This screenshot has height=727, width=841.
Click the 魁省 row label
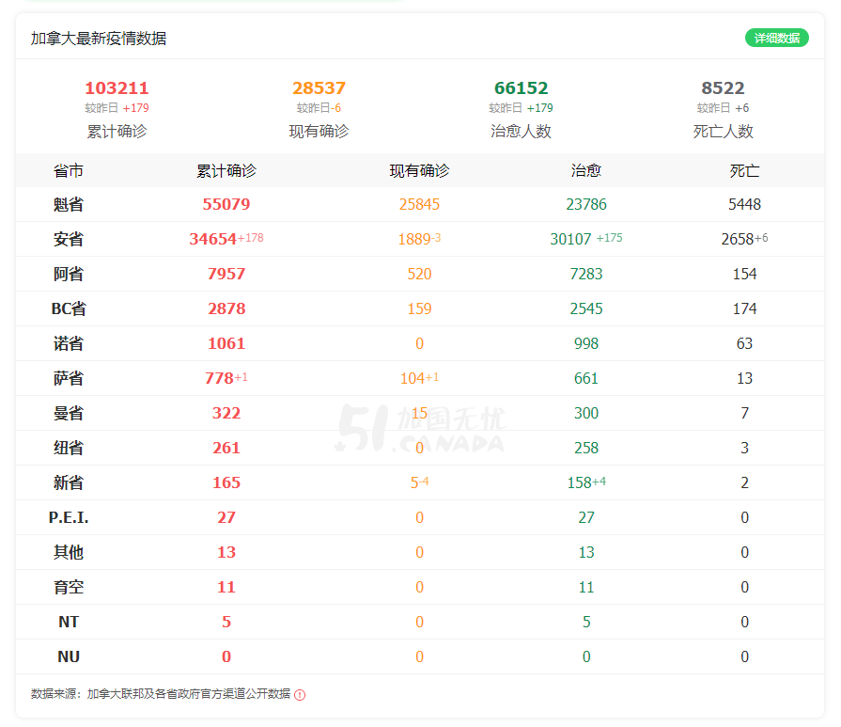(x=69, y=204)
